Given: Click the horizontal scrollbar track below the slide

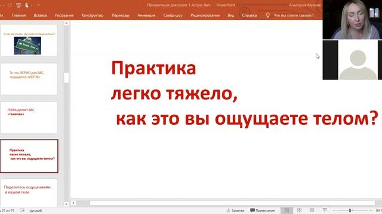Looking at the screenshot, I should click(232, 203).
